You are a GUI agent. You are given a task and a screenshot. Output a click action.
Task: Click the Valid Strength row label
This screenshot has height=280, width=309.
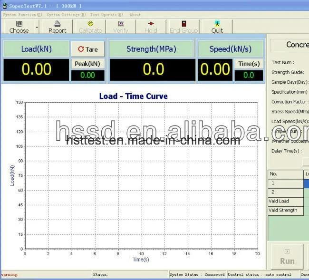pyautogui.click(x=286, y=211)
